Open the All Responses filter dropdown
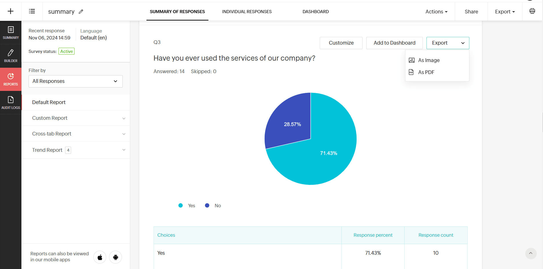 (x=76, y=81)
